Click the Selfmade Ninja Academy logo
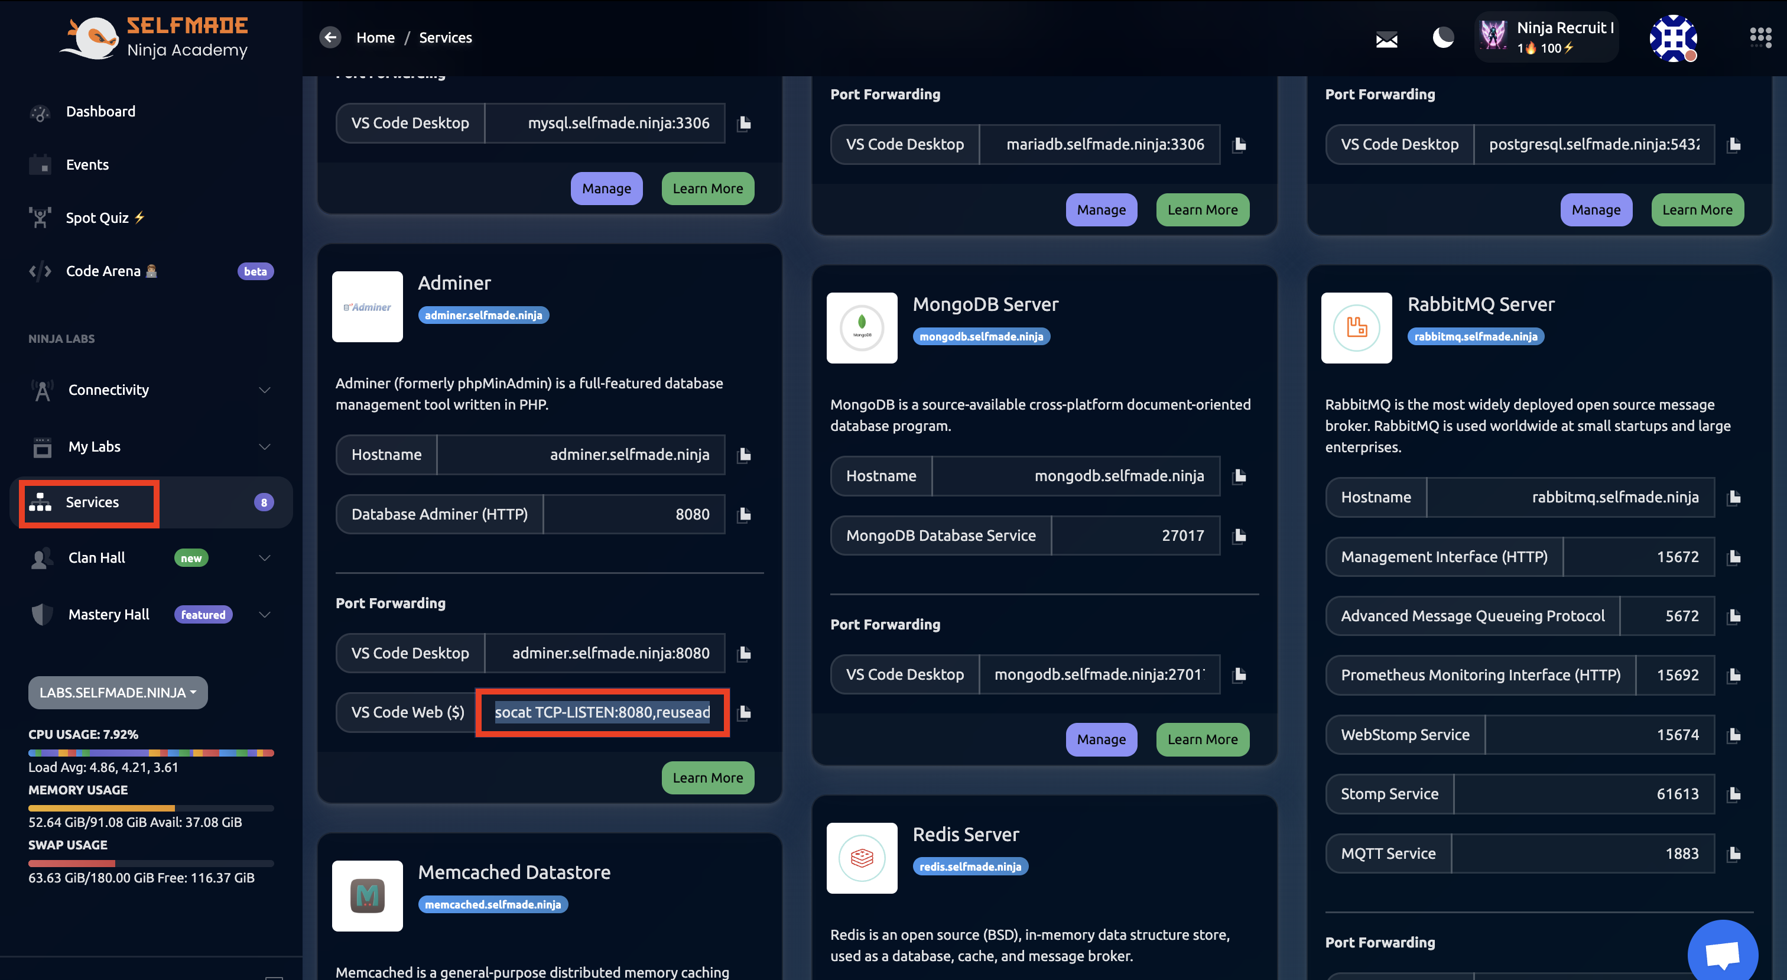 pyautogui.click(x=154, y=37)
